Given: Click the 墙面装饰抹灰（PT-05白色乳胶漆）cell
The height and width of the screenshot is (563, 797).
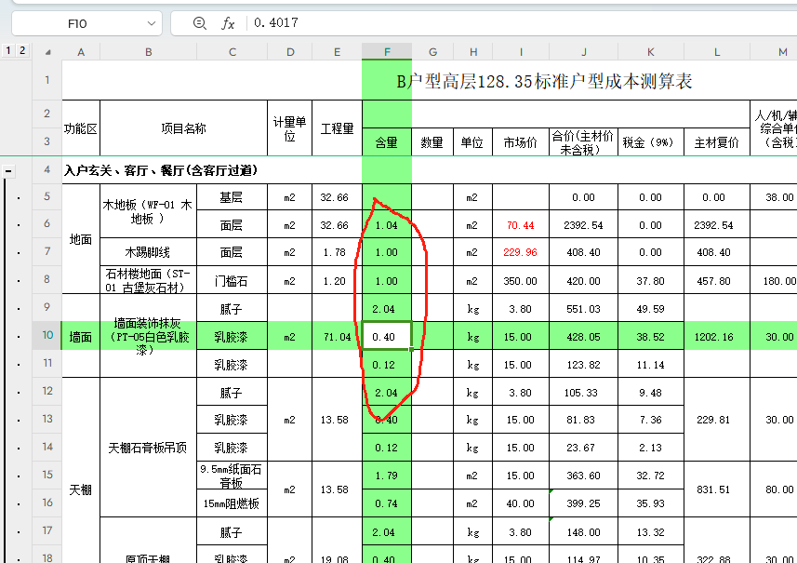Looking at the screenshot, I should tap(148, 336).
